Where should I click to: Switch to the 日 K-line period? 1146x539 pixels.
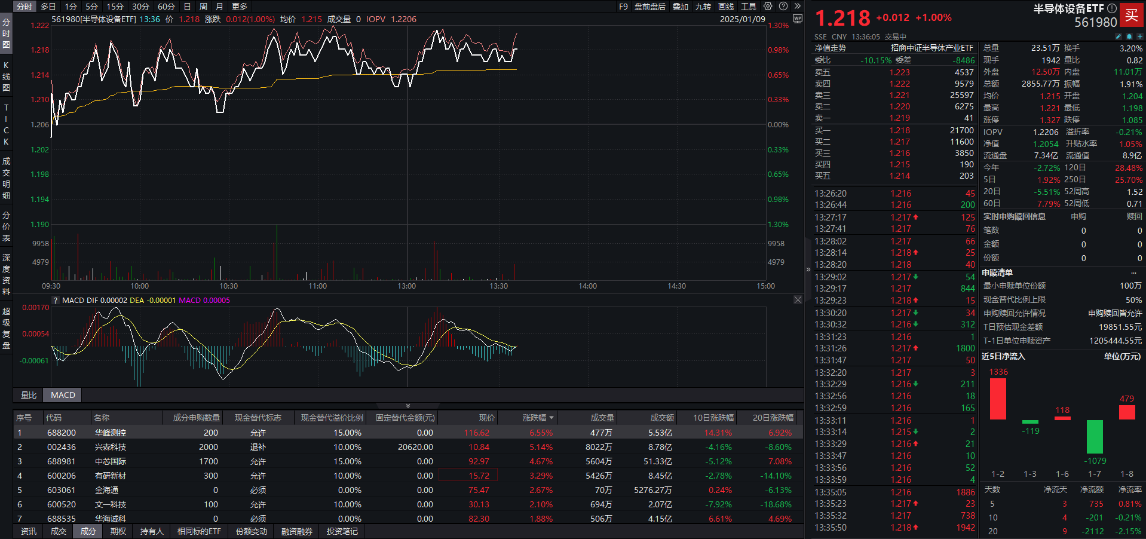click(187, 7)
